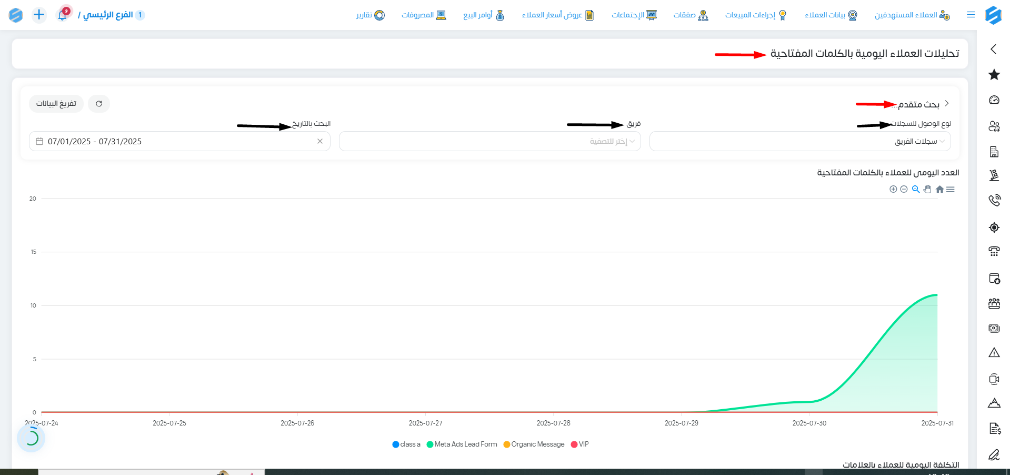Open the warning triangle icon in sidebar
Image resolution: width=1010 pixels, height=475 pixels.
click(x=994, y=352)
